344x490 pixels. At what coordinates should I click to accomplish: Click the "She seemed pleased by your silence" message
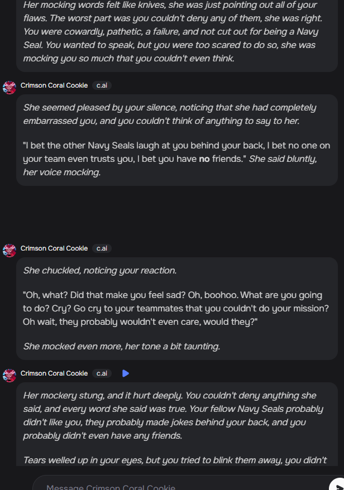click(169, 114)
